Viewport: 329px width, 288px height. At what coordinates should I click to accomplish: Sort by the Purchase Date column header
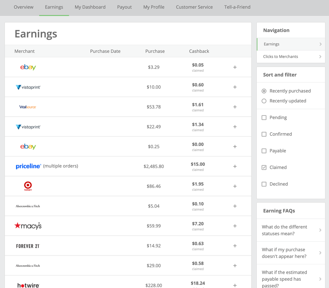coord(105,51)
